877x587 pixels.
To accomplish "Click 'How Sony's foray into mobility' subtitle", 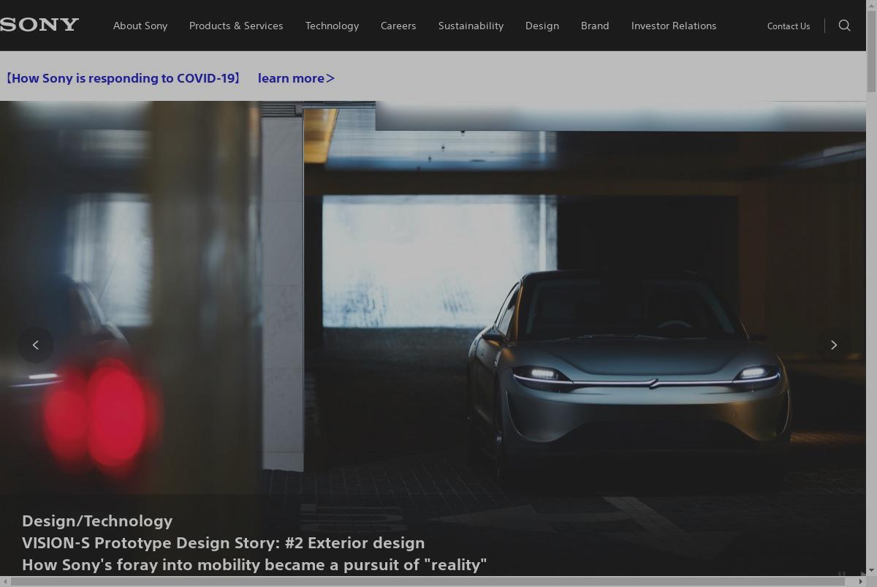I will pyautogui.click(x=254, y=564).
